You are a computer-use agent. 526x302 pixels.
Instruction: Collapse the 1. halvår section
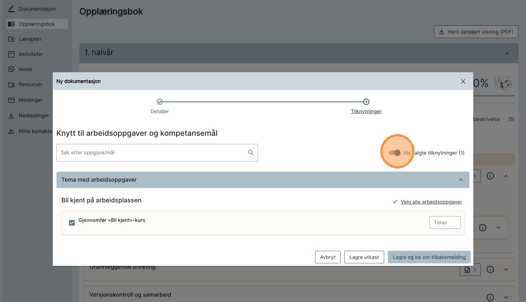(507, 53)
